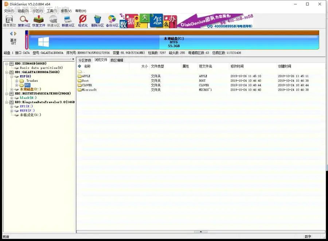
Task: Open the 文件(F) menu
Action: click(x=9, y=11)
